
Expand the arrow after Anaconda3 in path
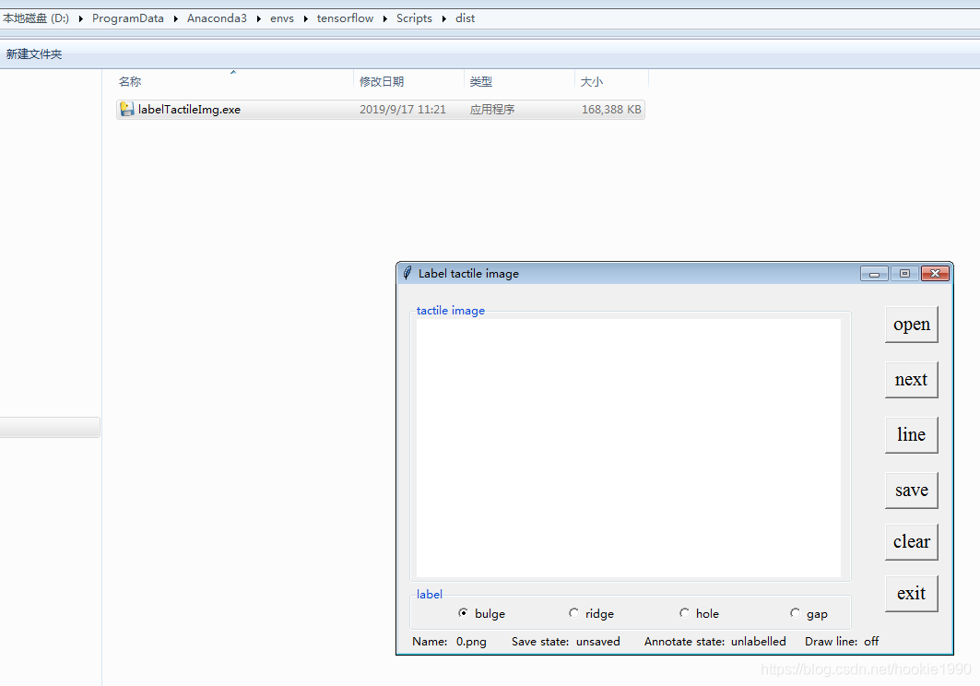(259, 18)
